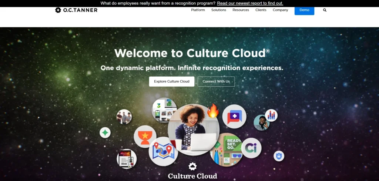
Task: Open the Solutions menu
Action: point(219,10)
